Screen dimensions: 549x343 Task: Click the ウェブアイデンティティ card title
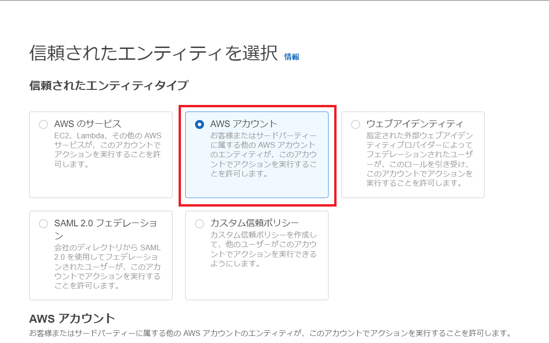point(415,124)
